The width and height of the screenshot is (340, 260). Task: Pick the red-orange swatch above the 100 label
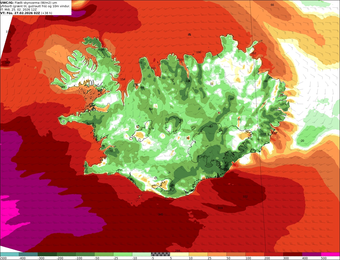coord(255,254)
